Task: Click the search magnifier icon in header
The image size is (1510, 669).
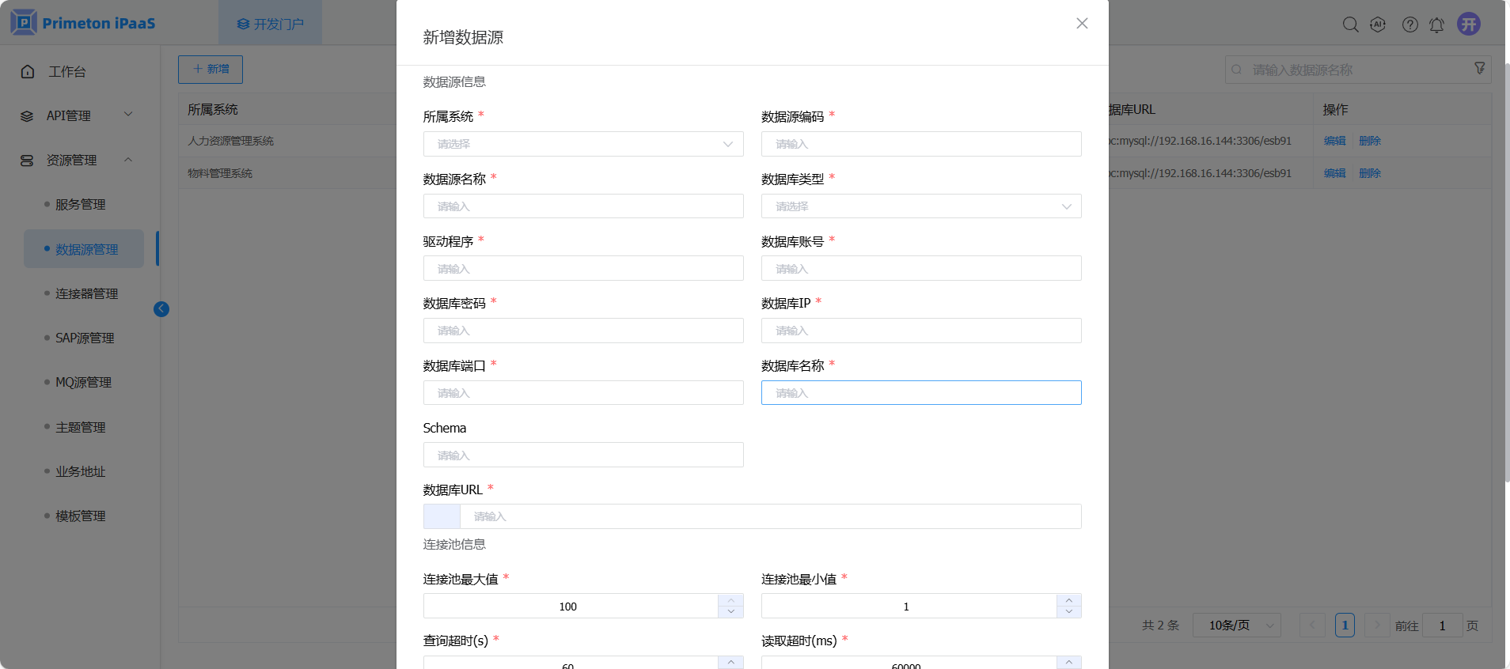Action: point(1350,25)
